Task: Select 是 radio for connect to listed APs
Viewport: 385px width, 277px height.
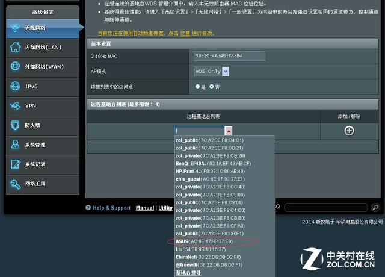Action: point(198,87)
